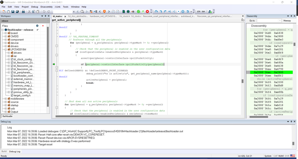Toggle auto-hide pin on Debug Log panel
Screen dimensions: 298x159
pyautogui.click(x=291, y=121)
